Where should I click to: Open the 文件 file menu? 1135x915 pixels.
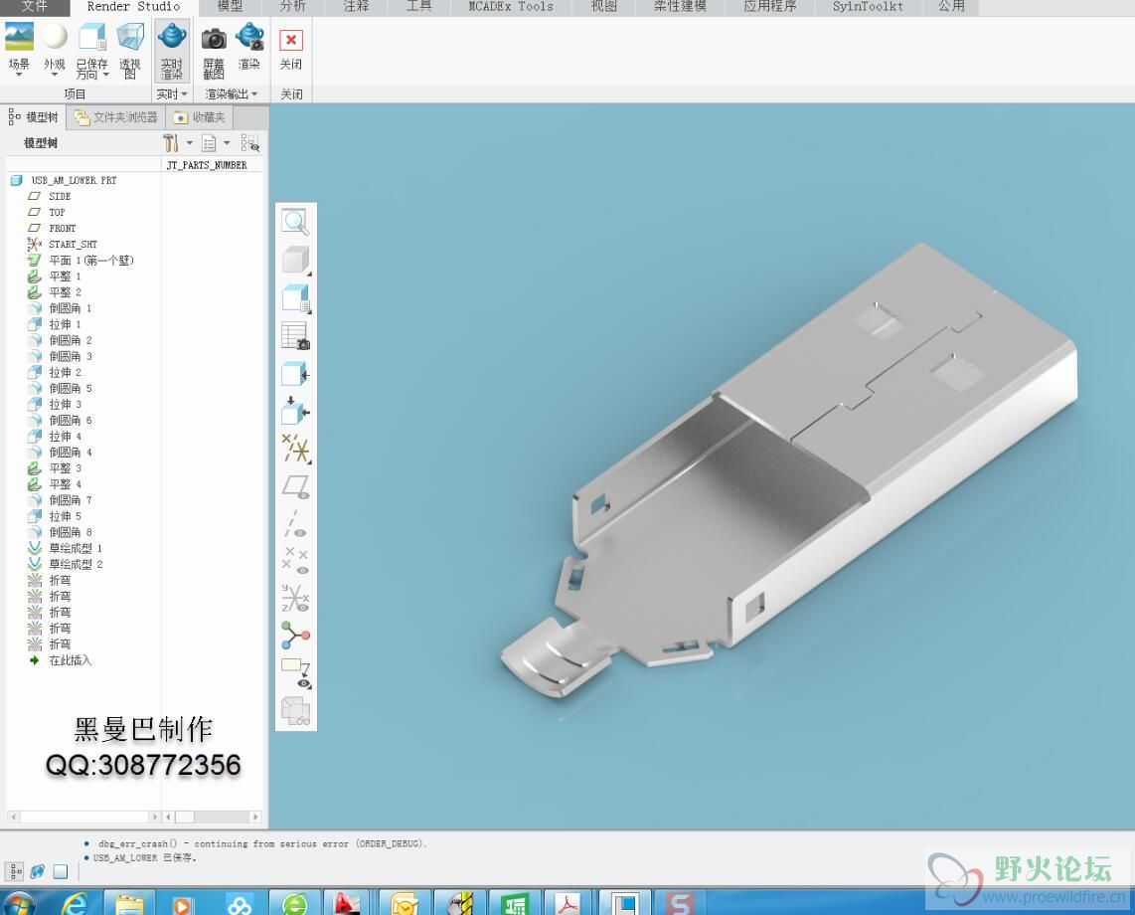point(34,7)
